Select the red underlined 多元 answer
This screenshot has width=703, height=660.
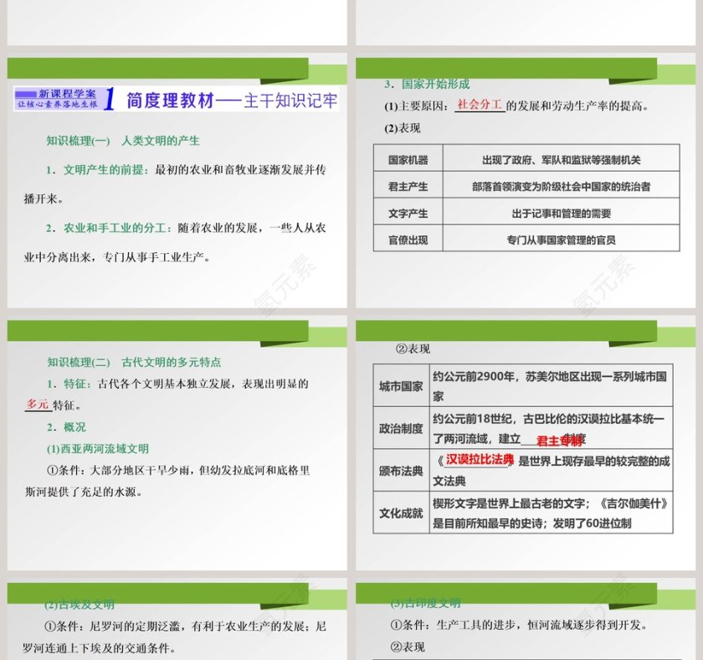[38, 405]
